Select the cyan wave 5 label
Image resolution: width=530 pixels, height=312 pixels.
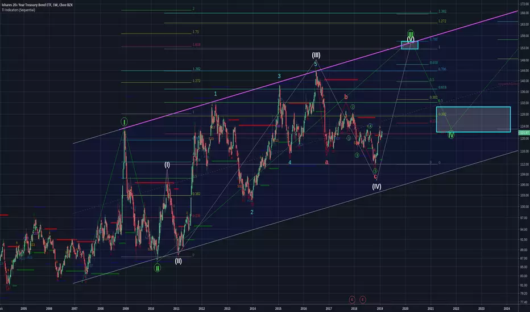pyautogui.click(x=316, y=64)
